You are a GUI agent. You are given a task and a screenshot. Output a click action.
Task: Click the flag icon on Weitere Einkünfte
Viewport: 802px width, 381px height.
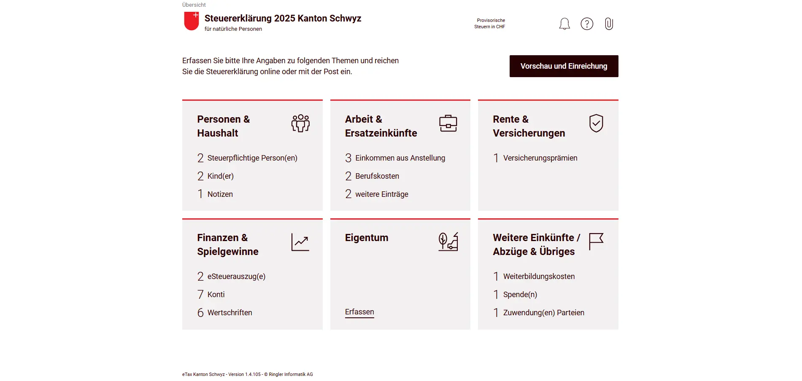click(x=596, y=241)
